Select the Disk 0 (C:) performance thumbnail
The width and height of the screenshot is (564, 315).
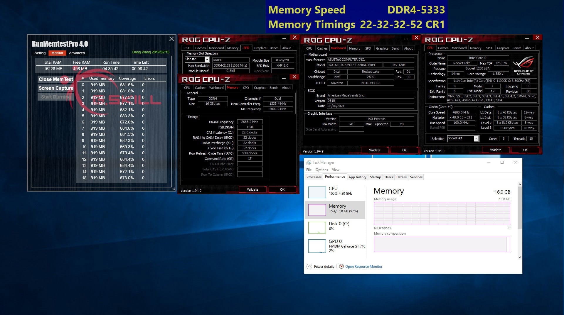tap(317, 227)
